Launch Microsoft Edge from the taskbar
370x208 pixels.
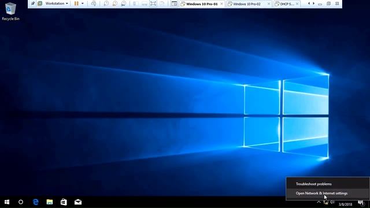pyautogui.click(x=36, y=202)
